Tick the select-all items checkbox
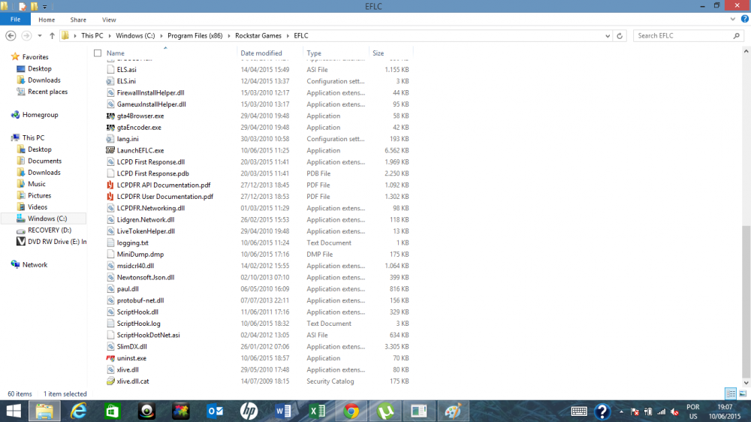 [98, 53]
